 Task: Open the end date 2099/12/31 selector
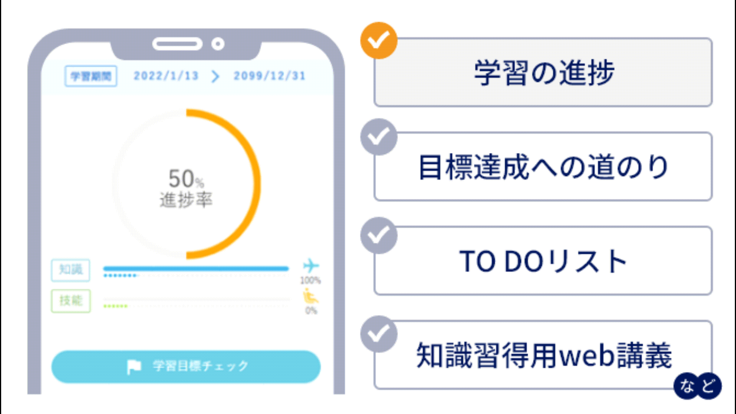[269, 76]
